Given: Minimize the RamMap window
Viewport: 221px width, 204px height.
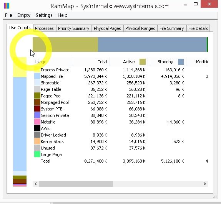Looking at the screenshot, I should [185, 5].
